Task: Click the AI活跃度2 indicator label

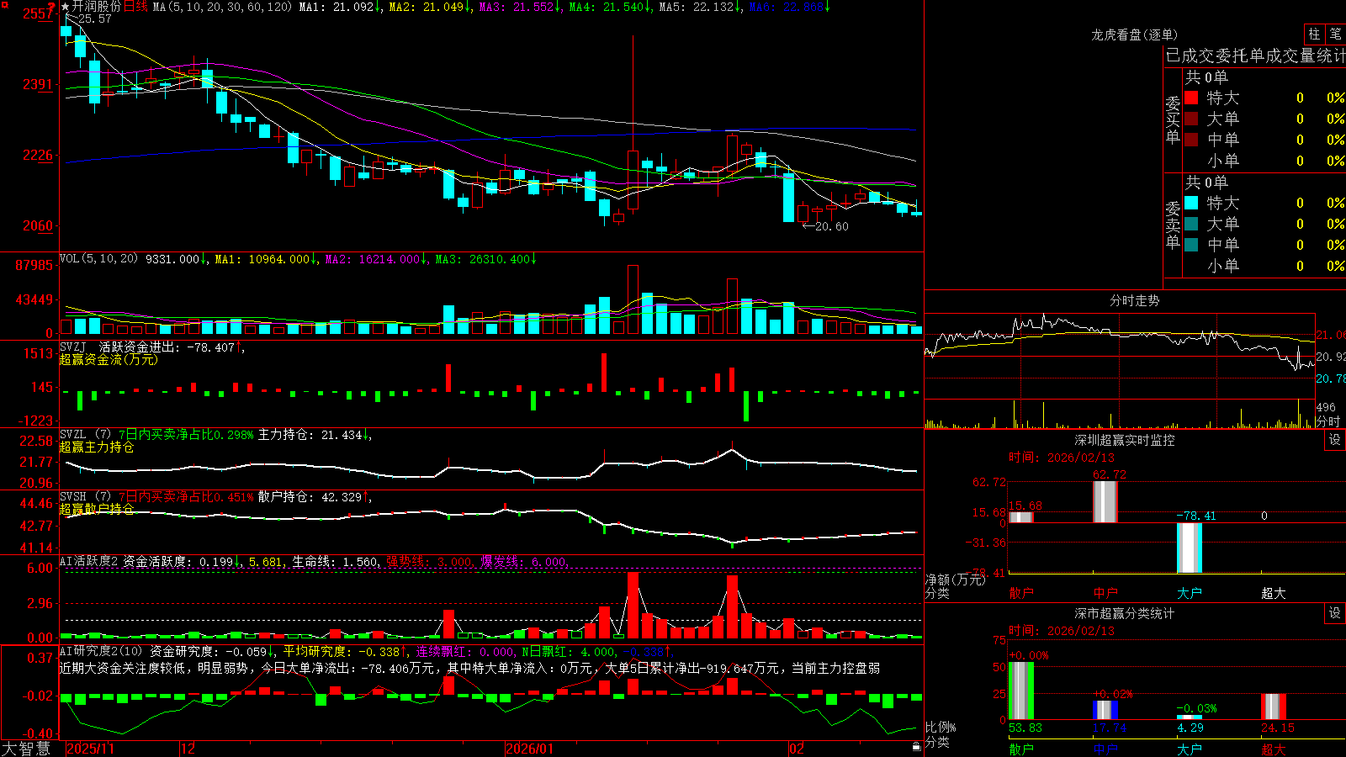Action: [x=89, y=561]
